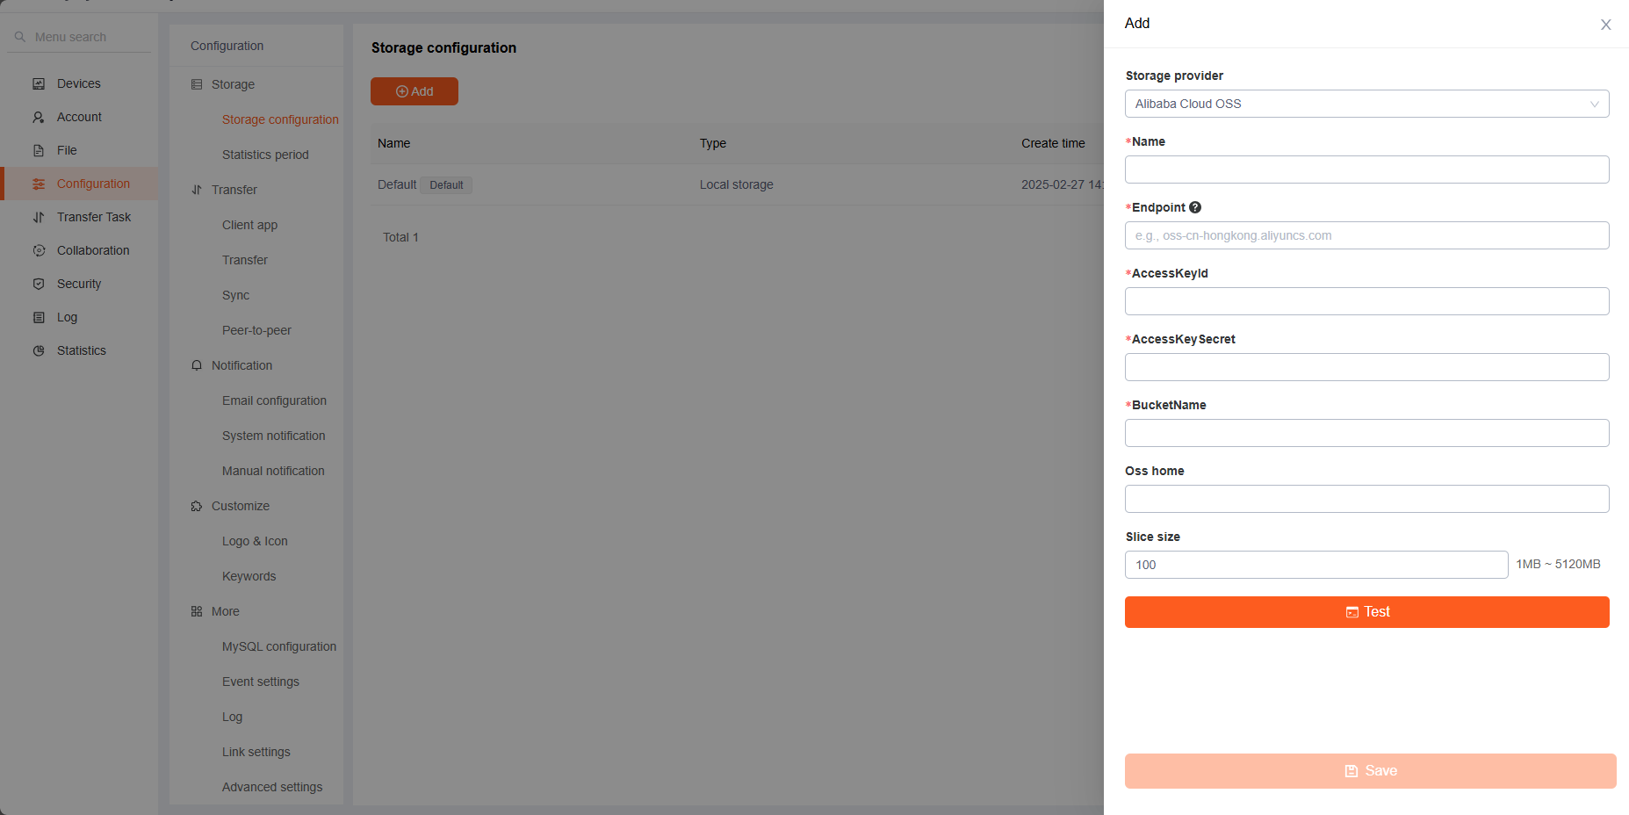Click the Notification bell icon

197,365
